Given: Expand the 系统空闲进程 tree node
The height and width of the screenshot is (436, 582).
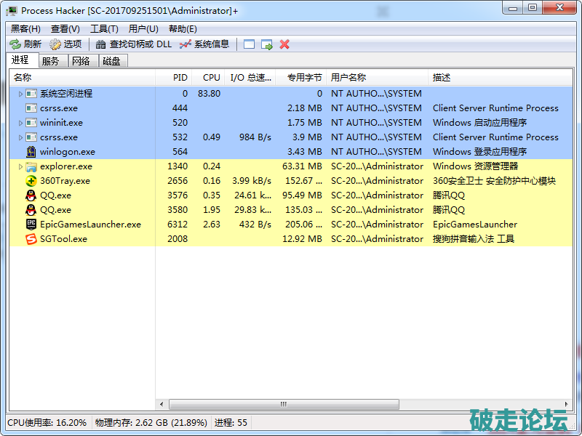Looking at the screenshot, I should click(20, 94).
